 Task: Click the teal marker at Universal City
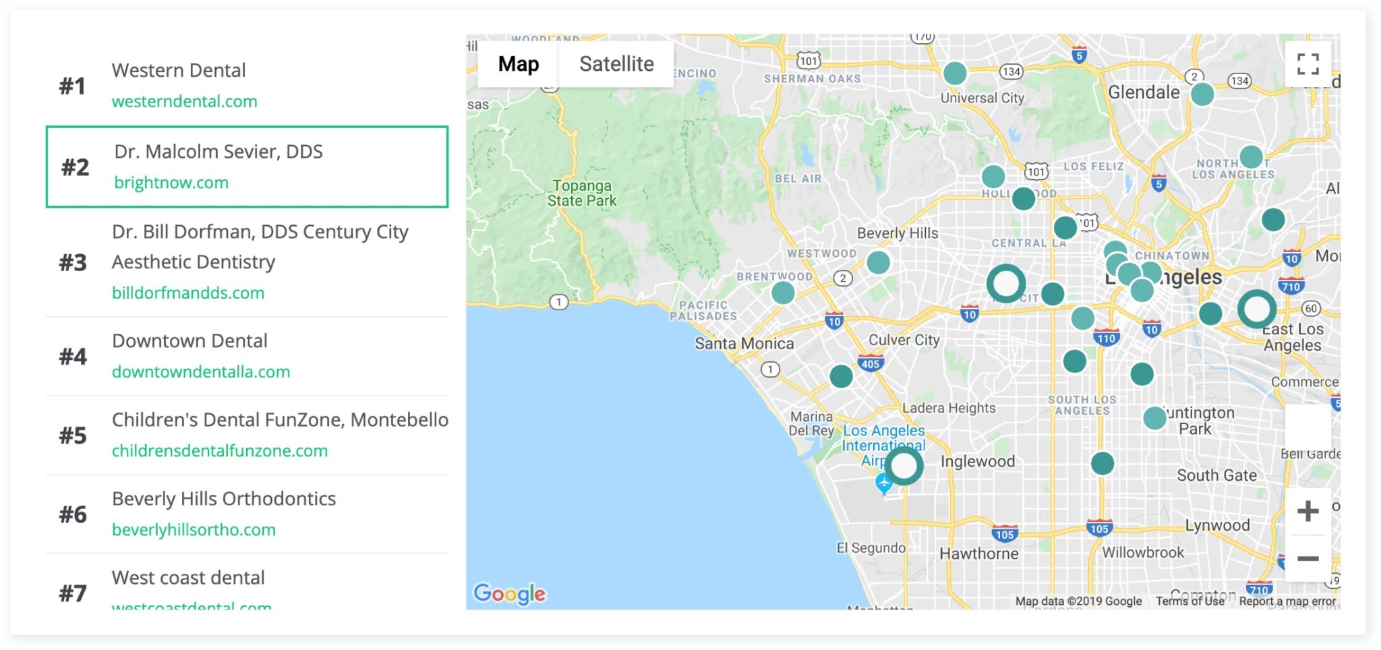pyautogui.click(x=955, y=73)
